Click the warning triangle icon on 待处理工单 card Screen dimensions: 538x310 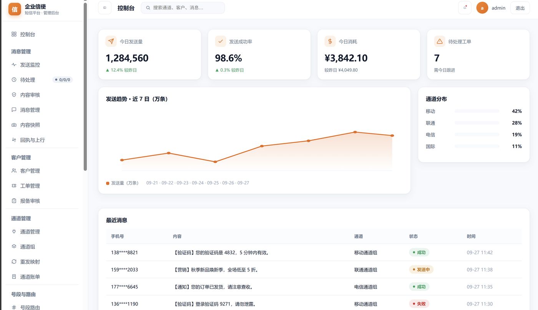pyautogui.click(x=440, y=41)
